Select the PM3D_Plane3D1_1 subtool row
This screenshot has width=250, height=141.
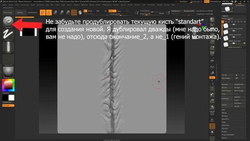coord(234,45)
